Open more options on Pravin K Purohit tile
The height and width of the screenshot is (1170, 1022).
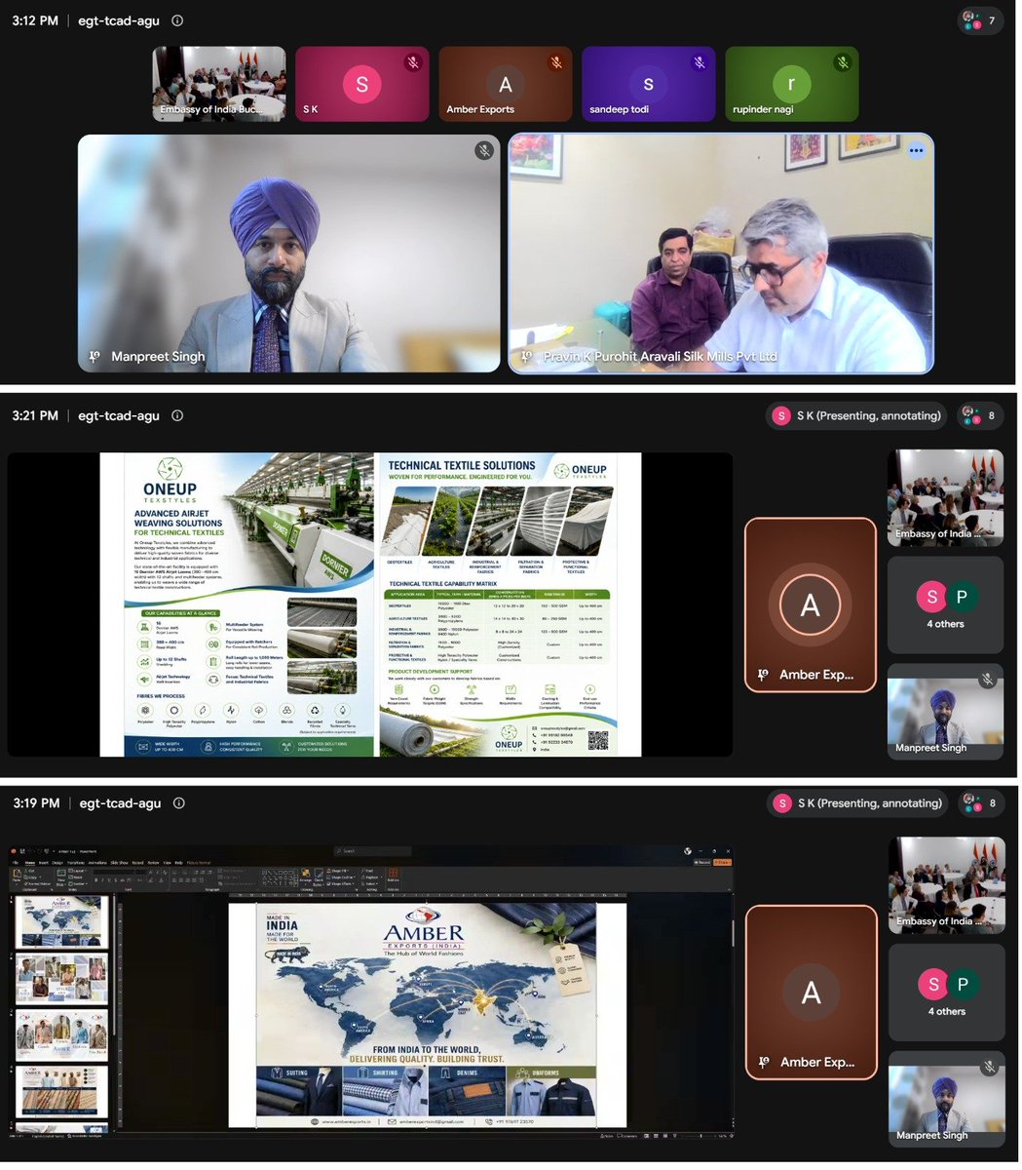point(916,151)
